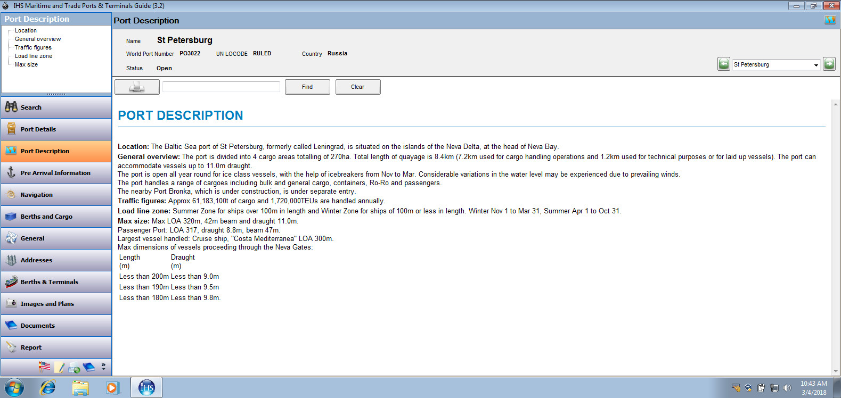Image resolution: width=841 pixels, height=398 pixels.
Task: Select Load line zone in the tree
Action: pyautogui.click(x=34, y=56)
